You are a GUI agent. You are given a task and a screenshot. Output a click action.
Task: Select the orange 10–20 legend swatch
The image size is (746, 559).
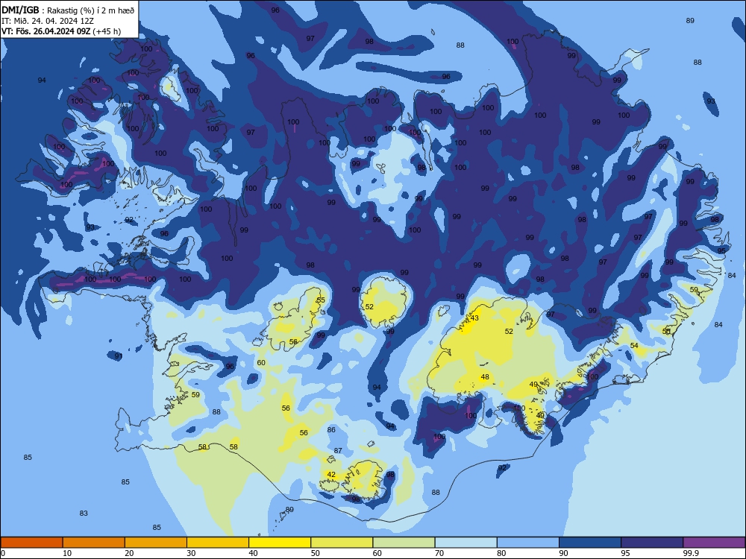tap(94, 543)
